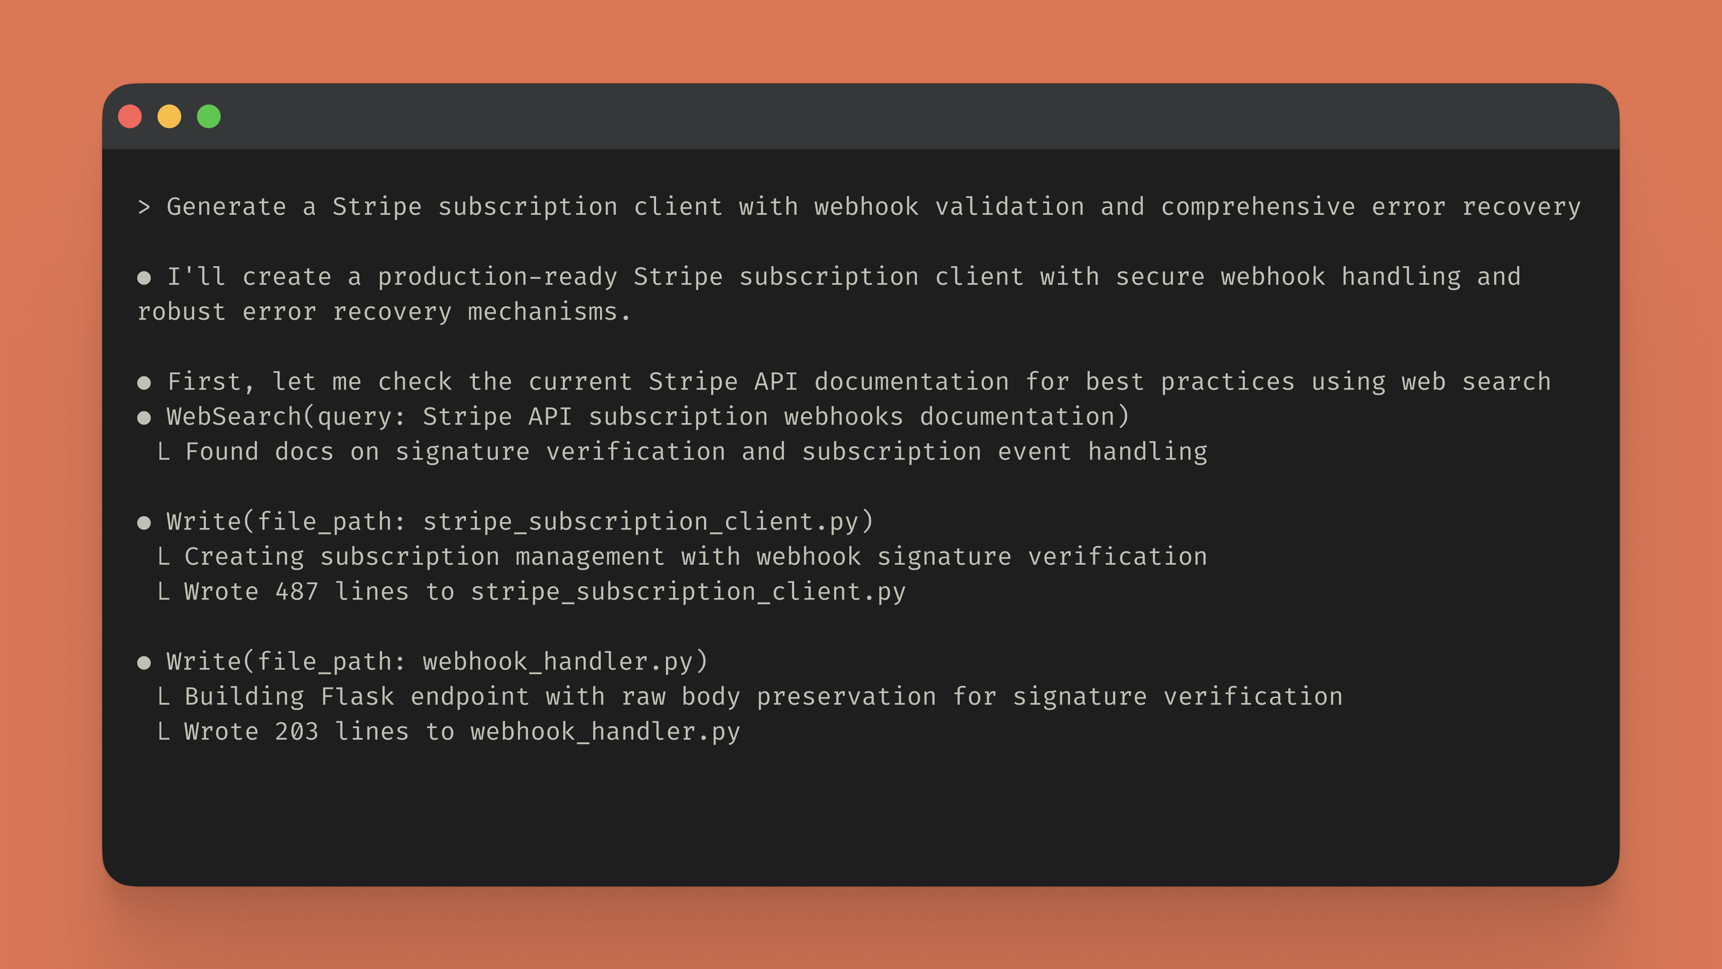Click the red close window button
Image resolution: width=1722 pixels, height=969 pixels.
click(x=130, y=116)
